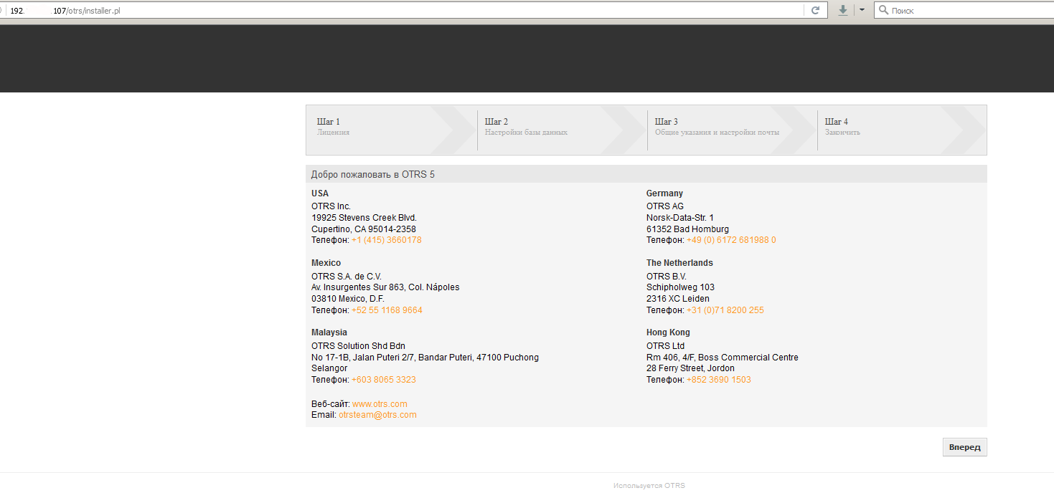
Task: Select Шаг 4 Закончить step
Action: tap(902, 130)
